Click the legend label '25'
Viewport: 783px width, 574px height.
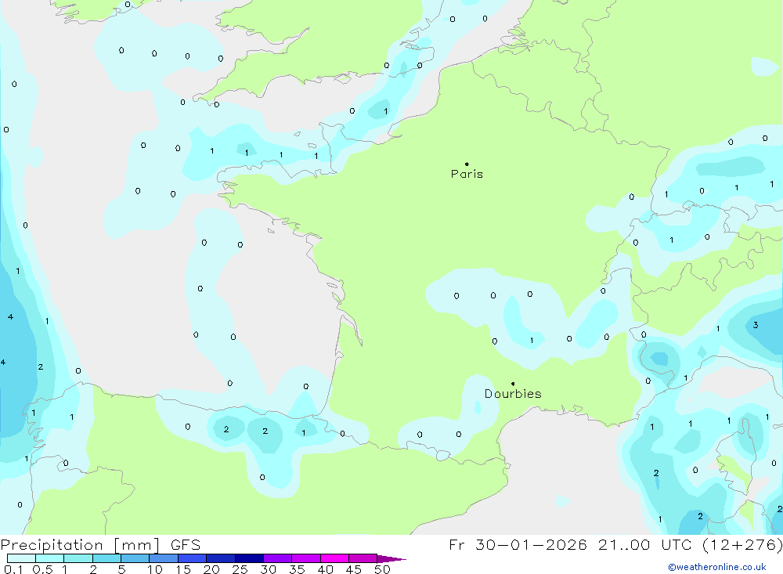pos(240,569)
